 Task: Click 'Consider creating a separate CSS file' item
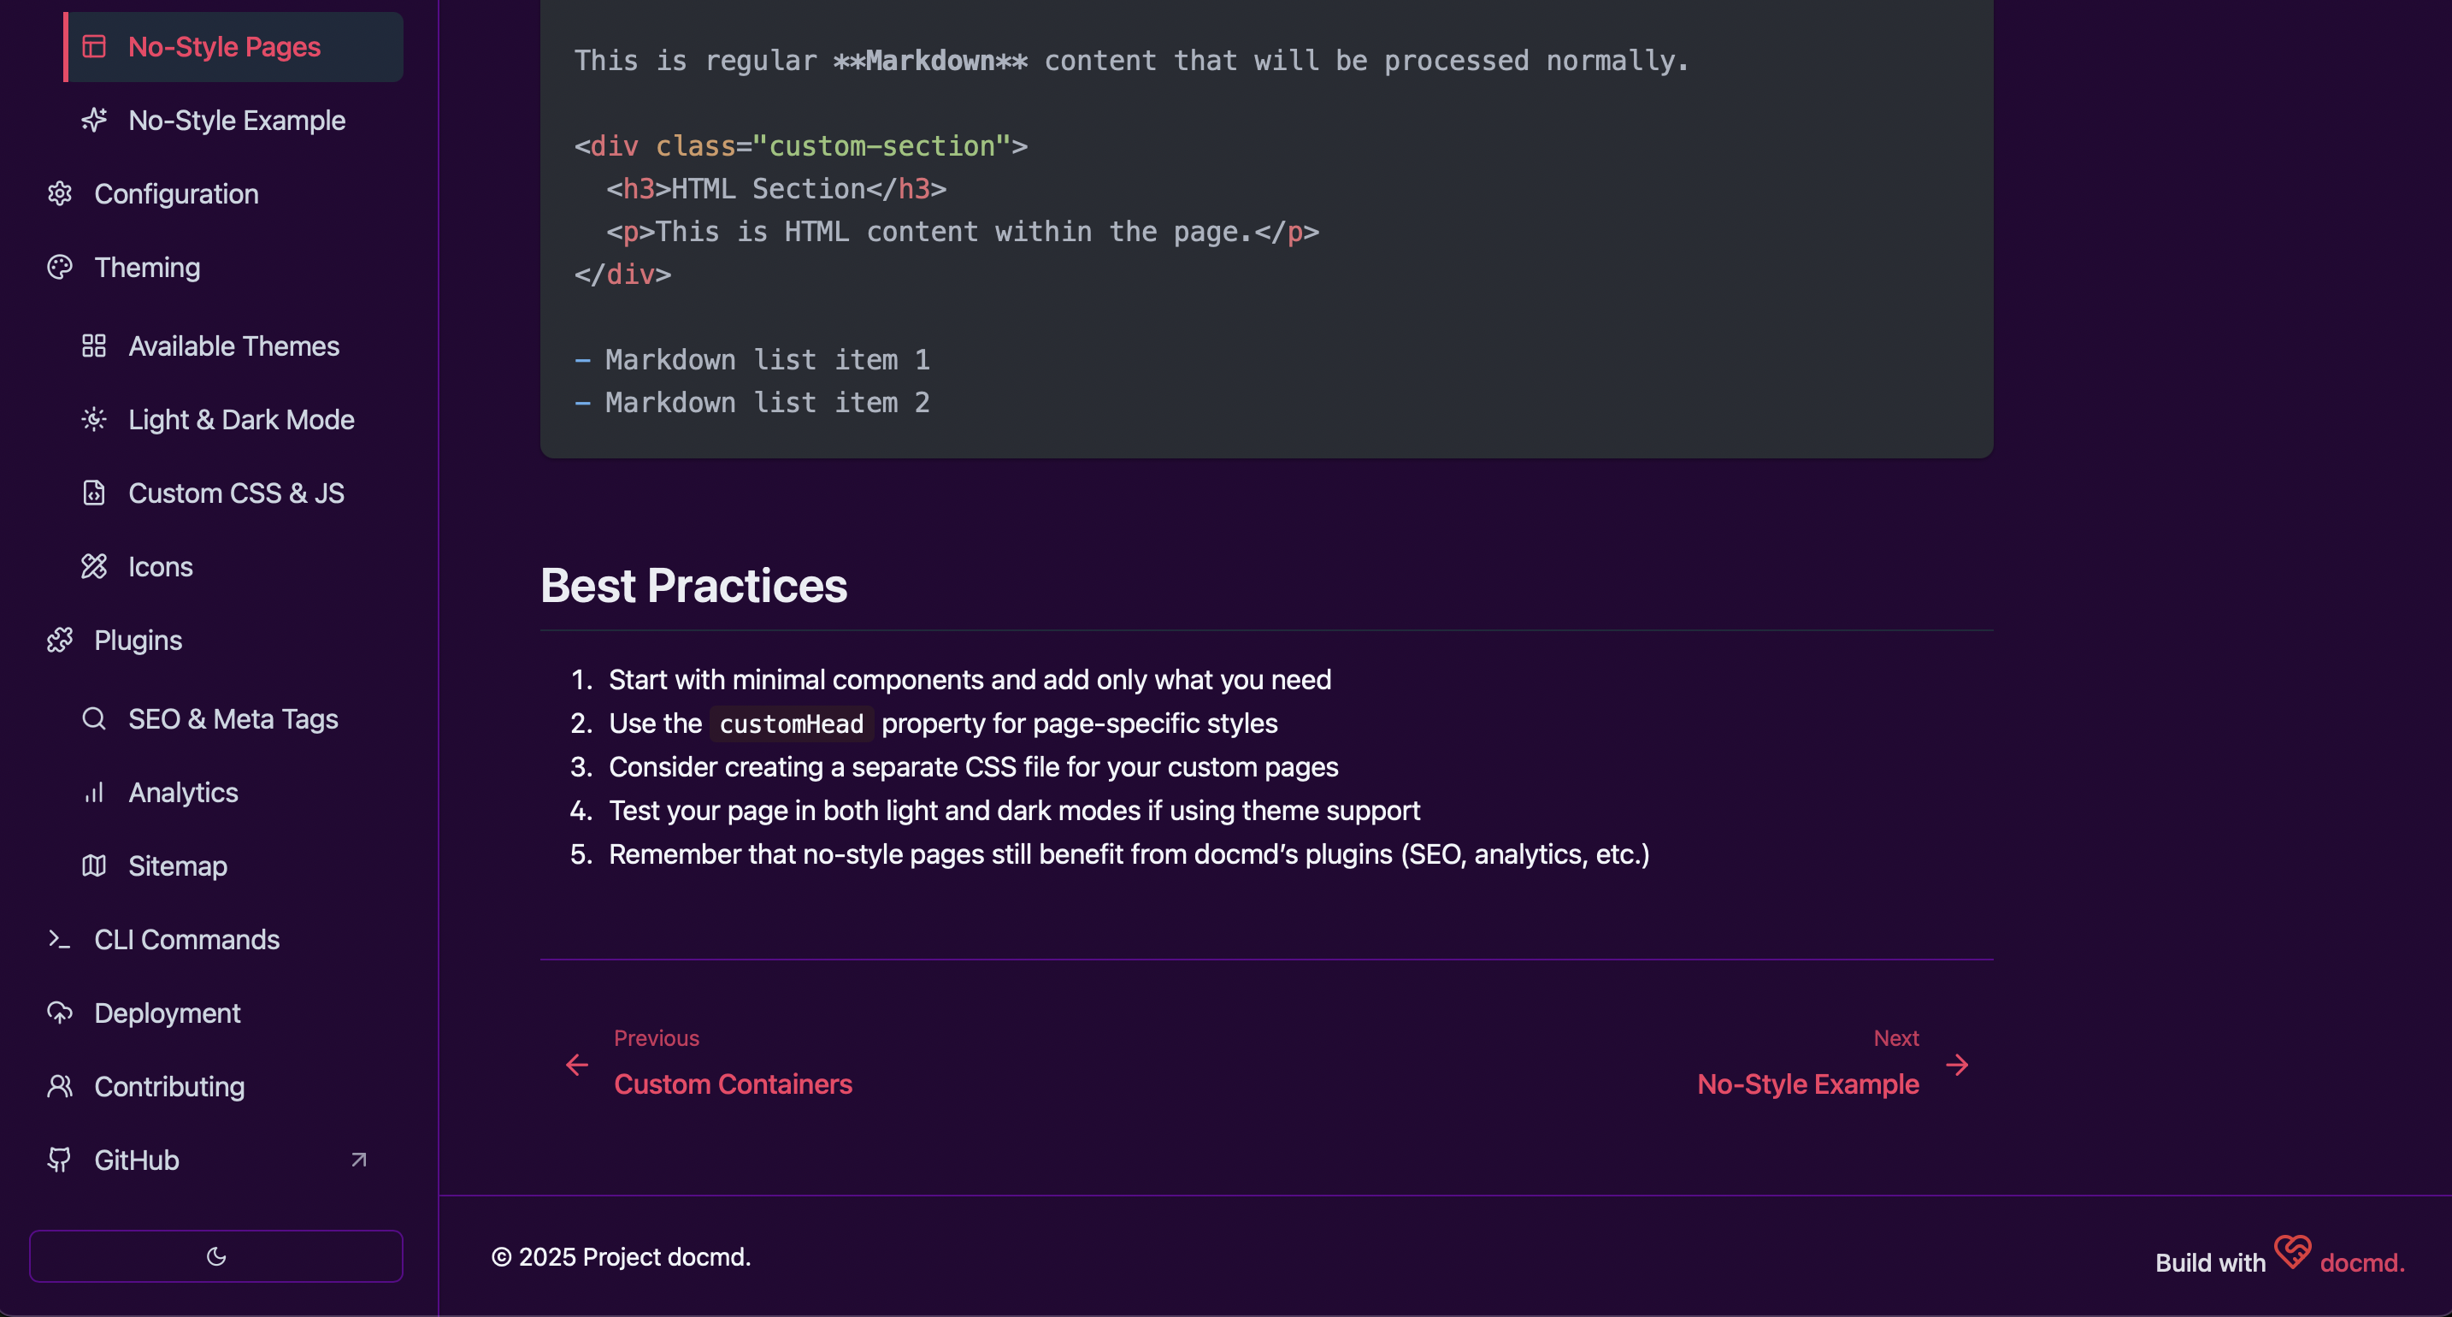[x=974, y=766]
